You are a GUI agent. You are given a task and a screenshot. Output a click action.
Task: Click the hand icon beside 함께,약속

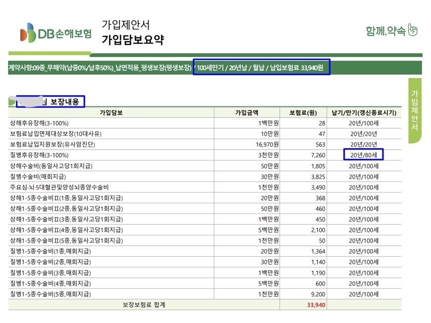click(x=413, y=30)
